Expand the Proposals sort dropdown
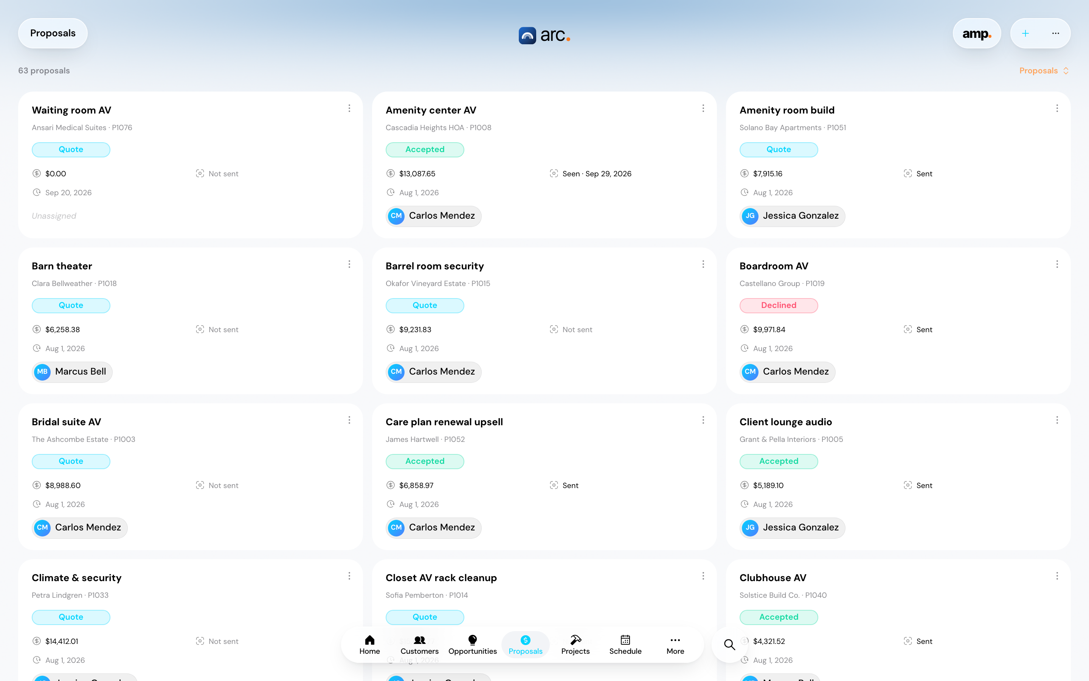The width and height of the screenshot is (1089, 681). coord(1044,71)
